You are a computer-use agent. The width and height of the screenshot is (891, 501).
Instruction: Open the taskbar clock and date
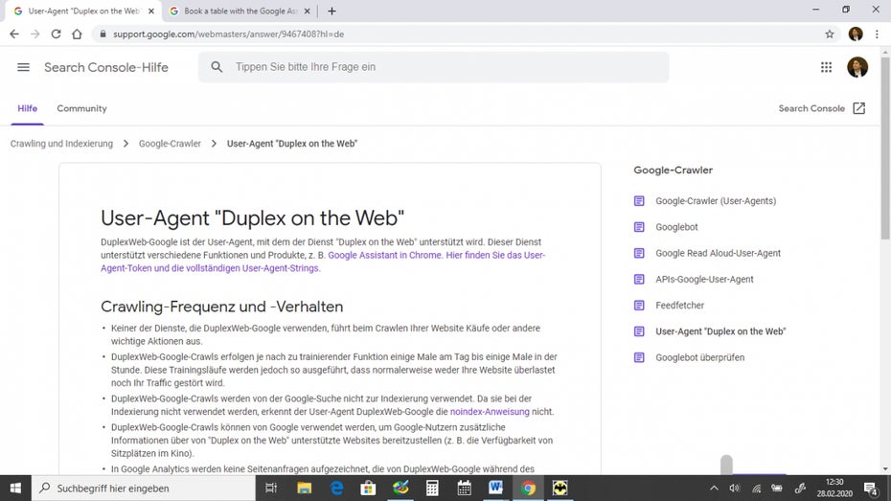(834, 488)
